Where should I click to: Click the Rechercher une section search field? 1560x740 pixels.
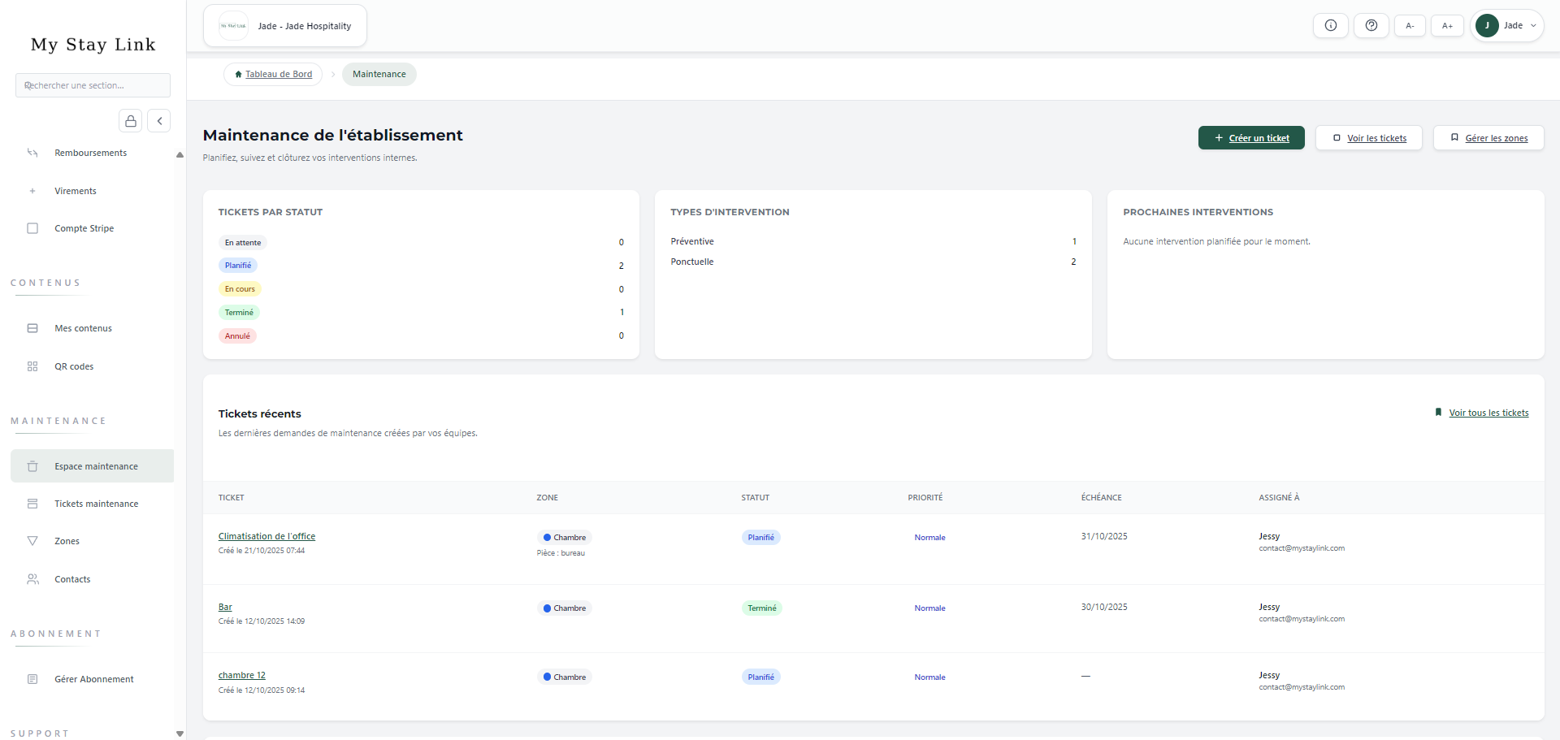(x=93, y=85)
